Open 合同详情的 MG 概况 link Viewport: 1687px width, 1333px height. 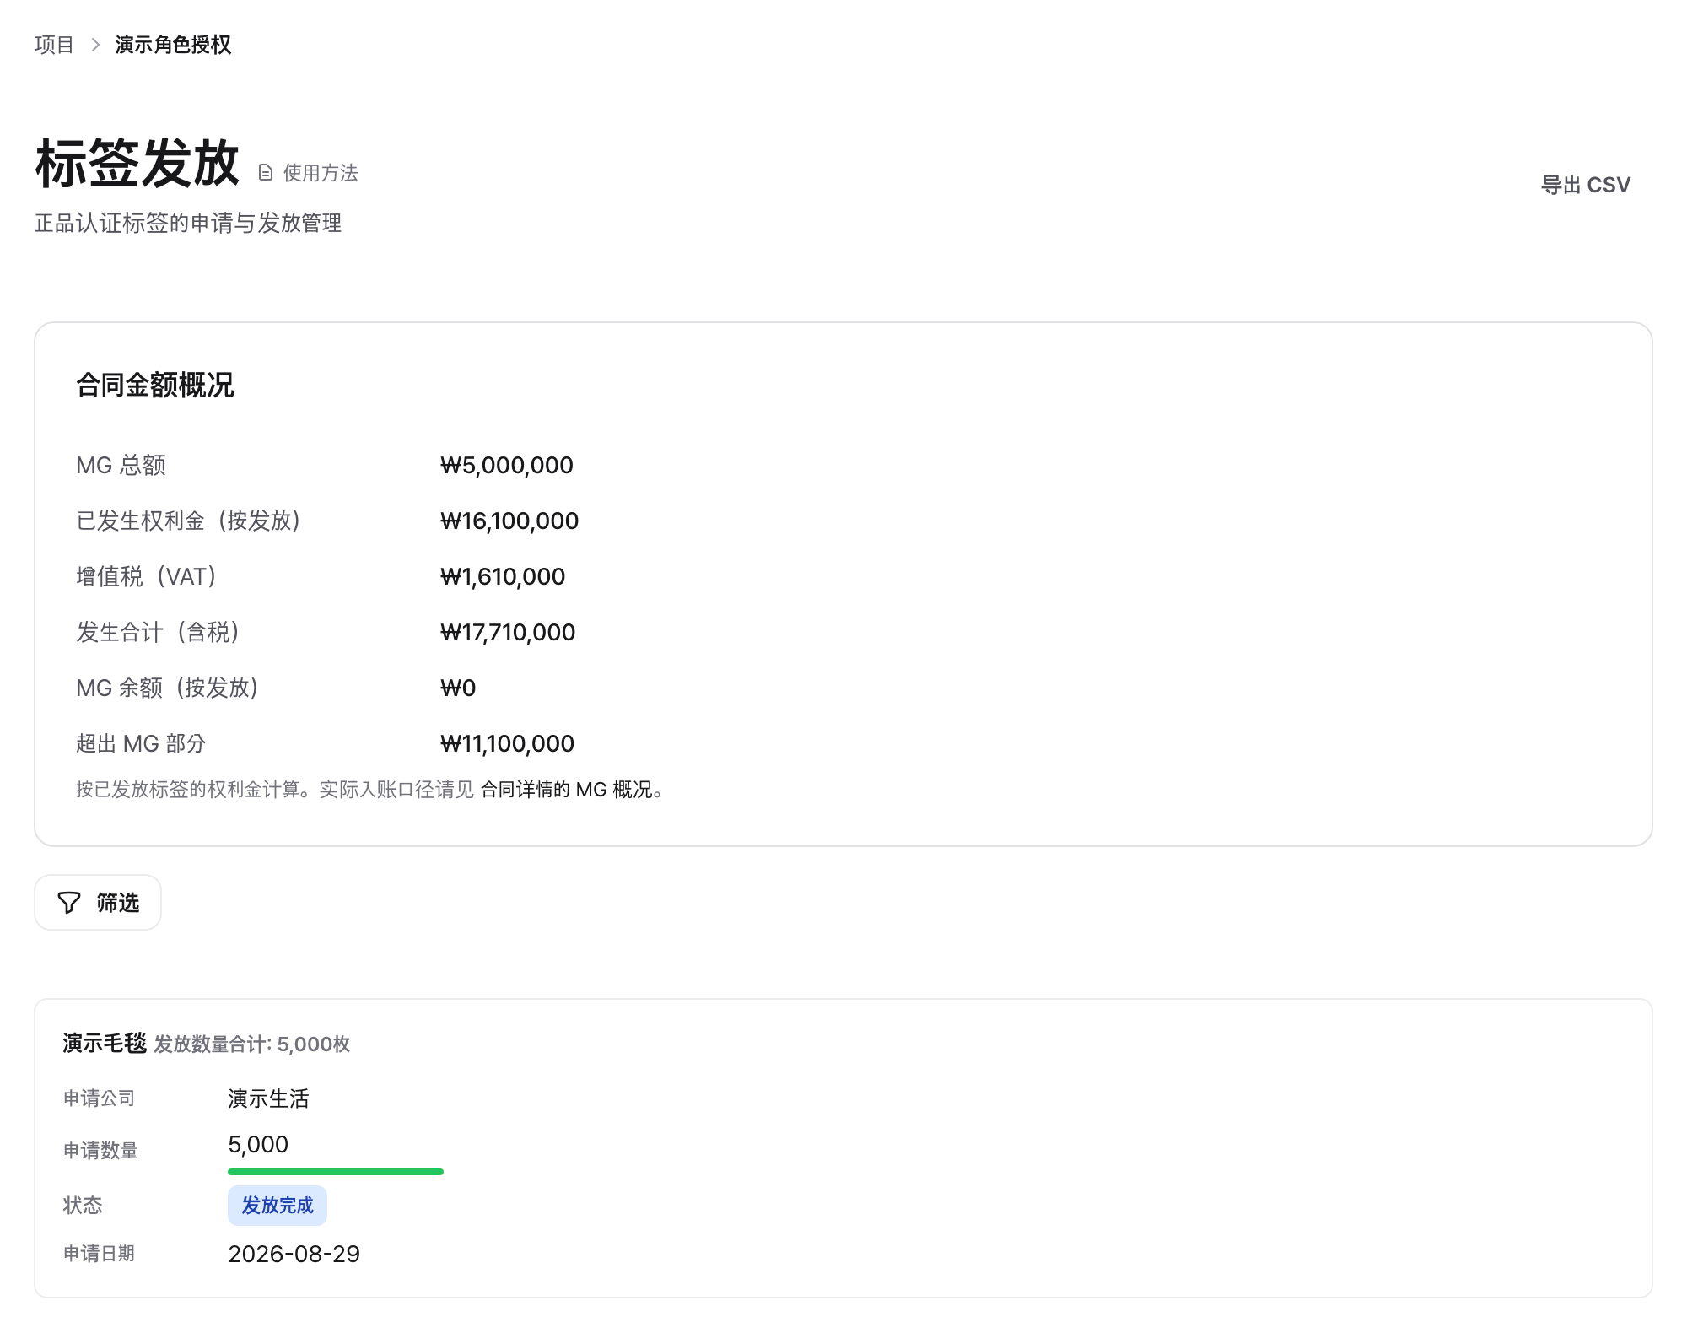[x=567, y=790]
